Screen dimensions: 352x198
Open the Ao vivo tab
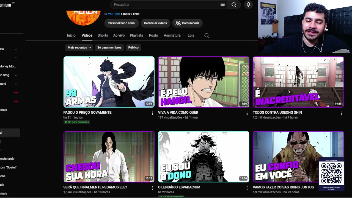click(119, 35)
